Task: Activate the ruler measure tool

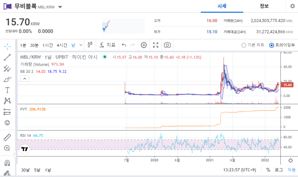Action: coord(7,137)
